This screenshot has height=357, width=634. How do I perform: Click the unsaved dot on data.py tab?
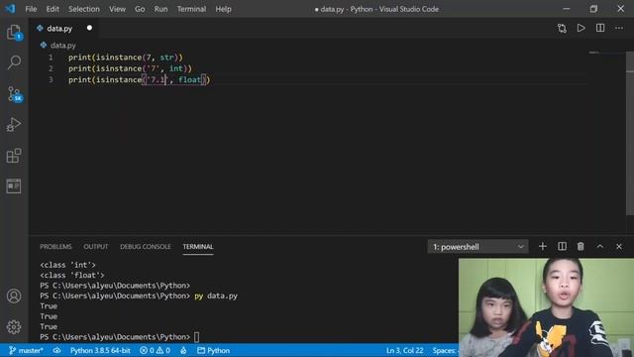[x=89, y=28]
